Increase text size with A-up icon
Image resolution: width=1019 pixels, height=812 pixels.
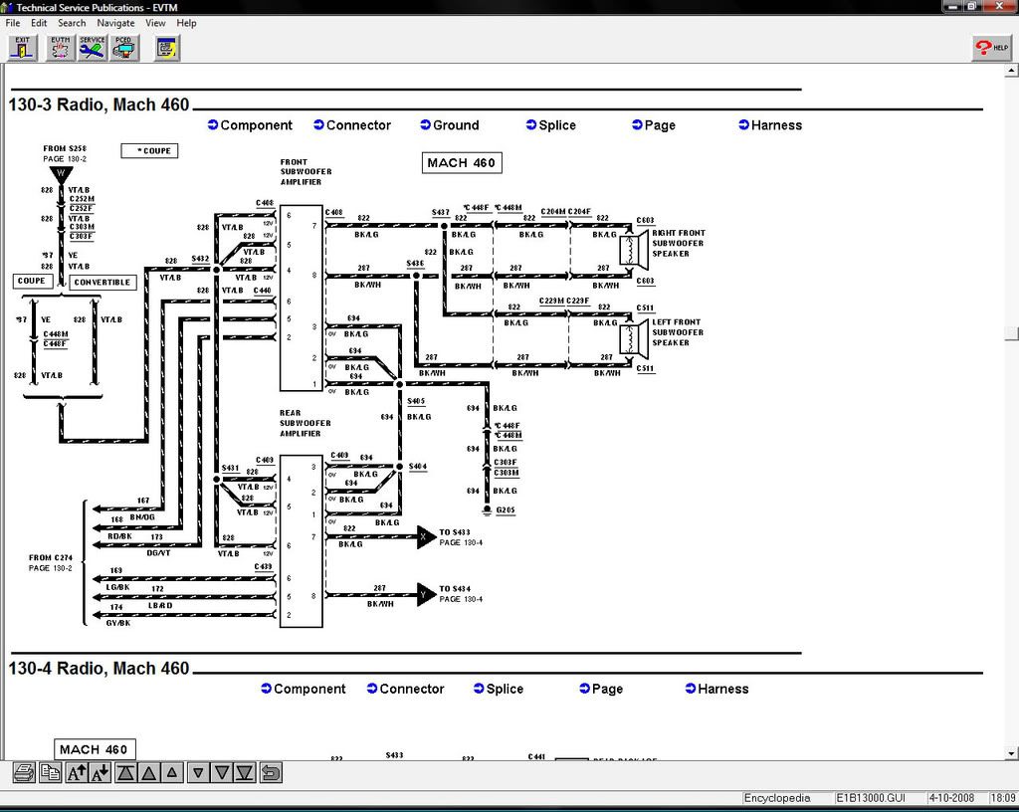click(77, 773)
